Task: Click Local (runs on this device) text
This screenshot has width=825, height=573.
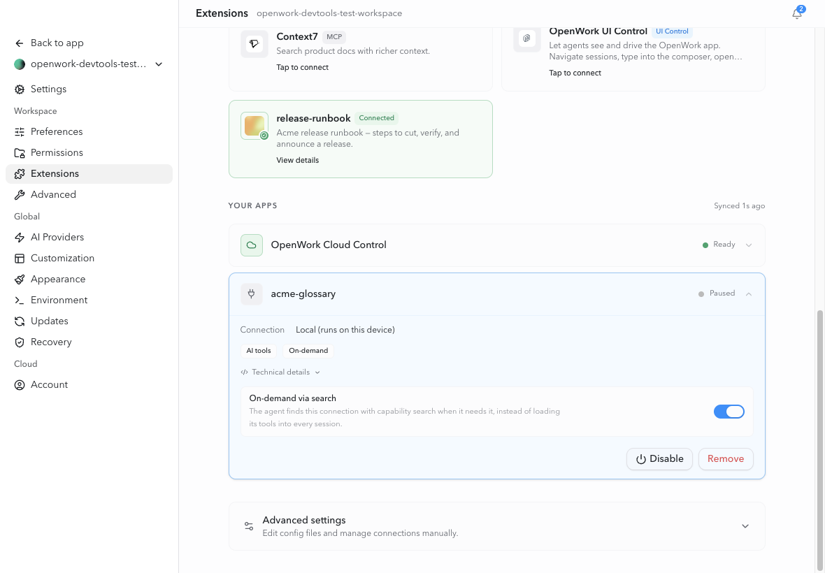Action: click(x=345, y=330)
